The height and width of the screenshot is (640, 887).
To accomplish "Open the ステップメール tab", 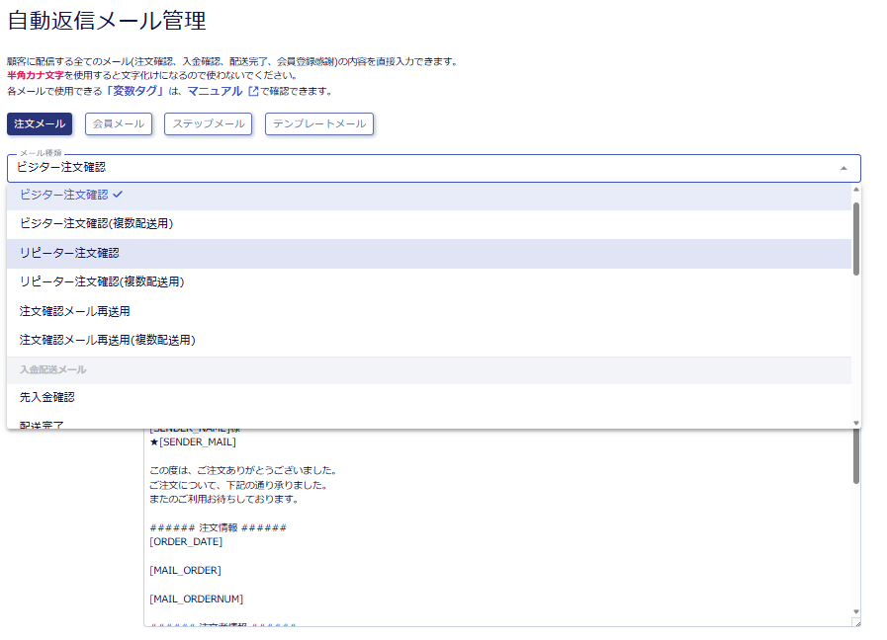I will (x=209, y=124).
